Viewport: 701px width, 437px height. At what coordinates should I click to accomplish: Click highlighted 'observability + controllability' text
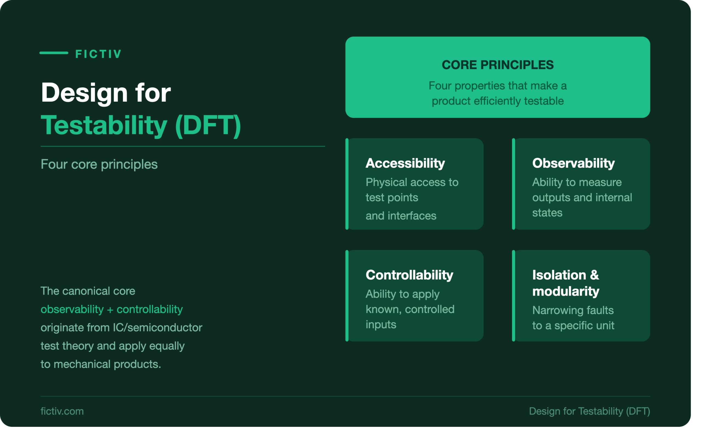click(111, 310)
